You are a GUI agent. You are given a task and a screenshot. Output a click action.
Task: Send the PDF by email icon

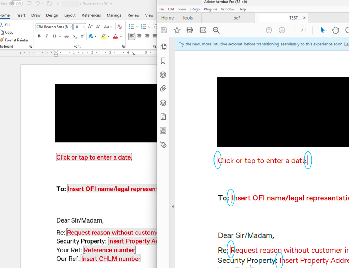click(x=203, y=30)
